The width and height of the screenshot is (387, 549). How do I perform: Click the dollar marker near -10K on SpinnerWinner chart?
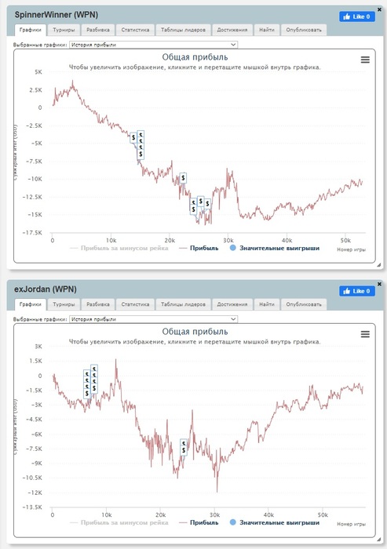(x=183, y=178)
